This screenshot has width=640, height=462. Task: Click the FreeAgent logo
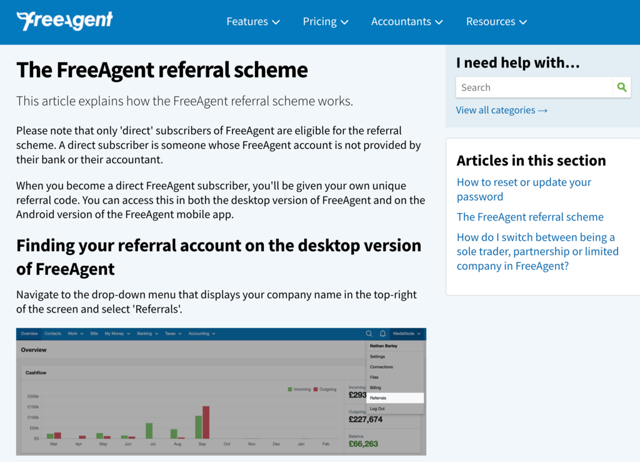64,21
